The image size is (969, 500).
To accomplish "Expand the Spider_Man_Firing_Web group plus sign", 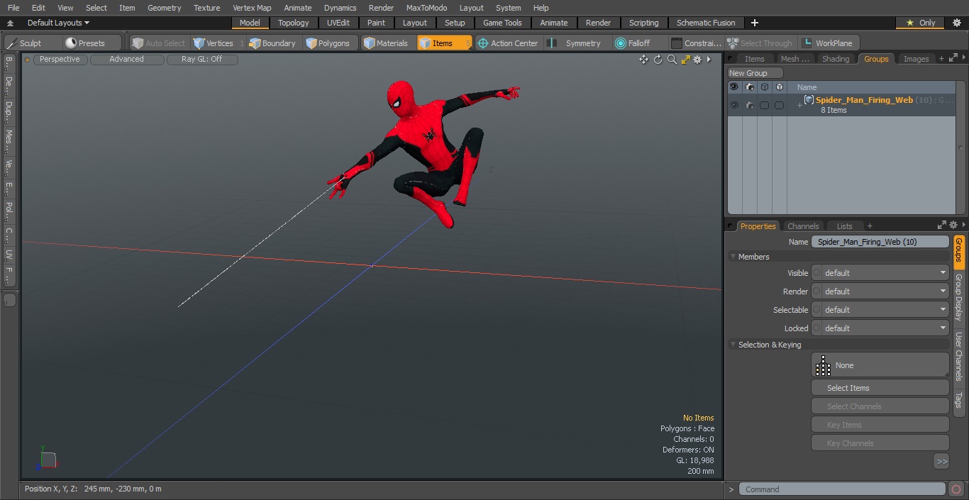I will click(x=799, y=106).
